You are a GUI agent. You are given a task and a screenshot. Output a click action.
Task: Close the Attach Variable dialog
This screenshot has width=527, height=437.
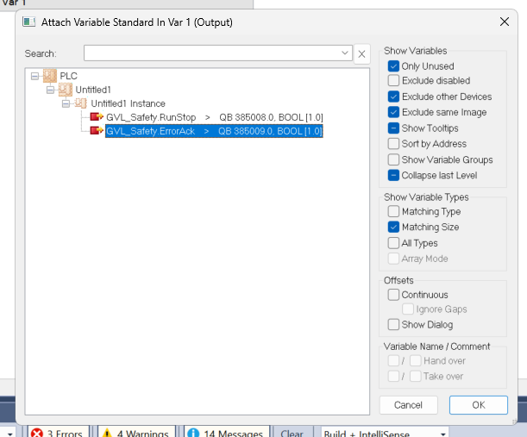pos(505,22)
